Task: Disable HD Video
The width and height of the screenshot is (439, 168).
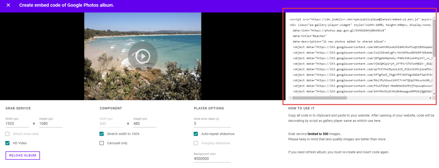Action: click(x=7, y=143)
